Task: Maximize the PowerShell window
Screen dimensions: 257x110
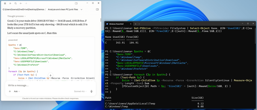Action: pyautogui.click(x=248, y=24)
